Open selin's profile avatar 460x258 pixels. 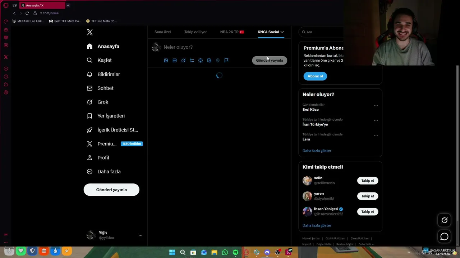(x=307, y=181)
